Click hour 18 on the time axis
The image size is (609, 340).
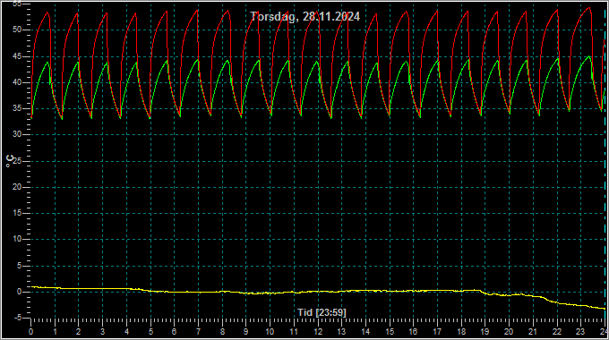click(461, 332)
